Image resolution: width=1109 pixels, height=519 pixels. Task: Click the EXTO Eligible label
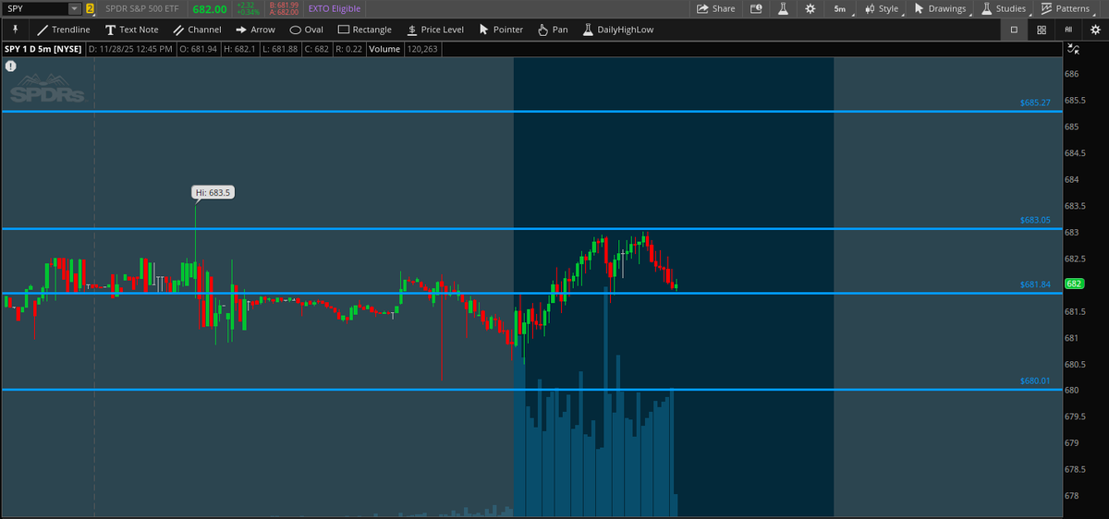pos(334,8)
